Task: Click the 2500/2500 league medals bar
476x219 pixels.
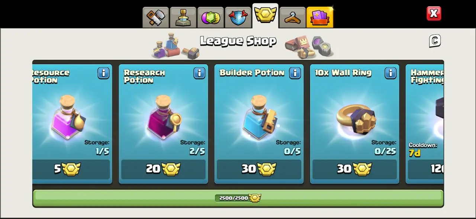Action: click(238, 198)
